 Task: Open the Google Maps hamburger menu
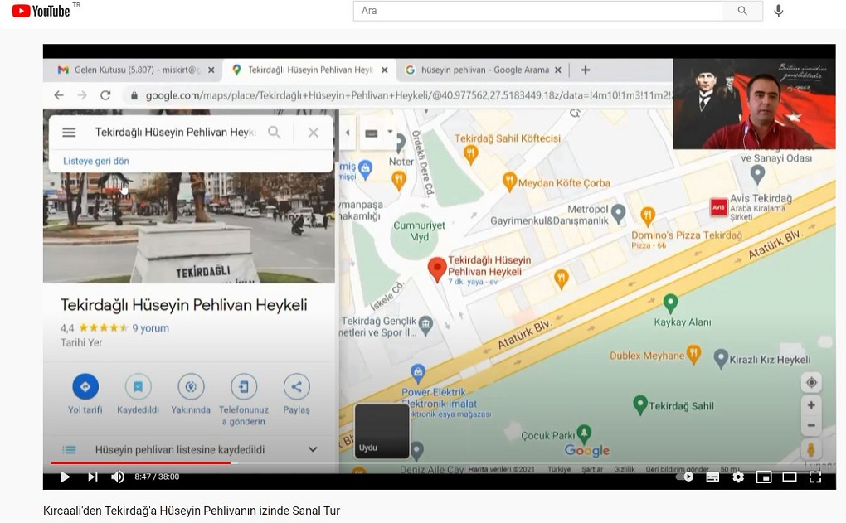(x=69, y=132)
